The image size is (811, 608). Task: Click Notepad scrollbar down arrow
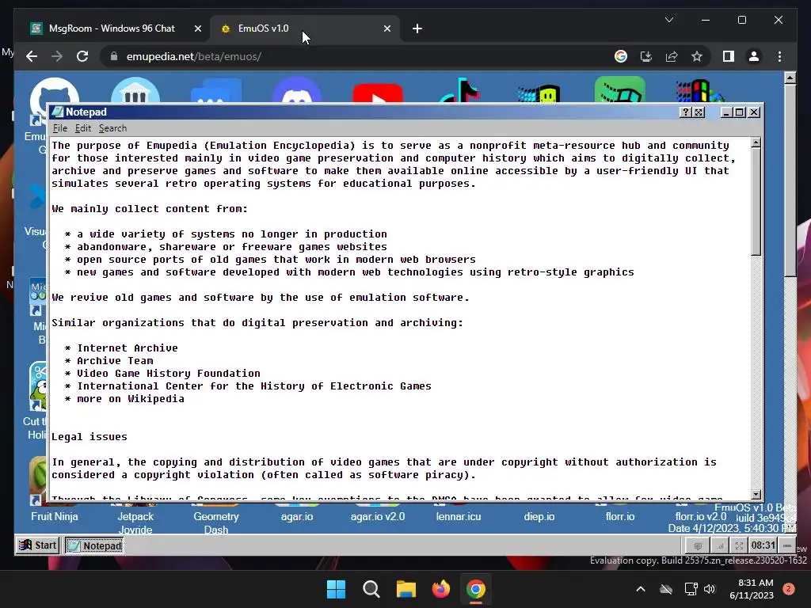[x=756, y=494]
